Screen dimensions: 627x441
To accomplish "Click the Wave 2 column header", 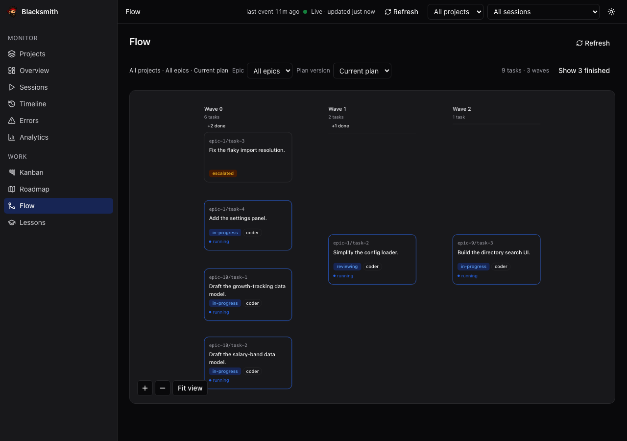I will (461, 109).
